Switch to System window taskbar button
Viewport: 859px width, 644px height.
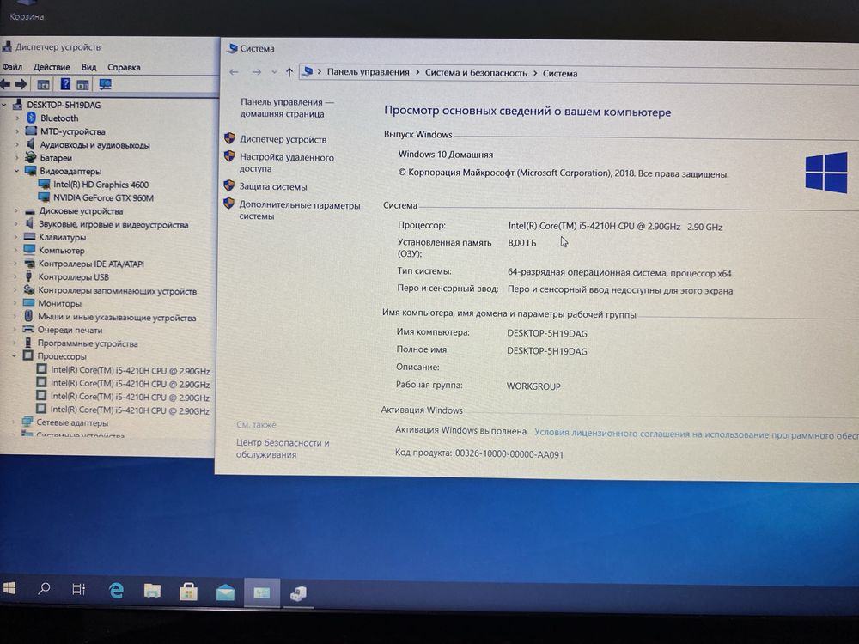coord(262,593)
